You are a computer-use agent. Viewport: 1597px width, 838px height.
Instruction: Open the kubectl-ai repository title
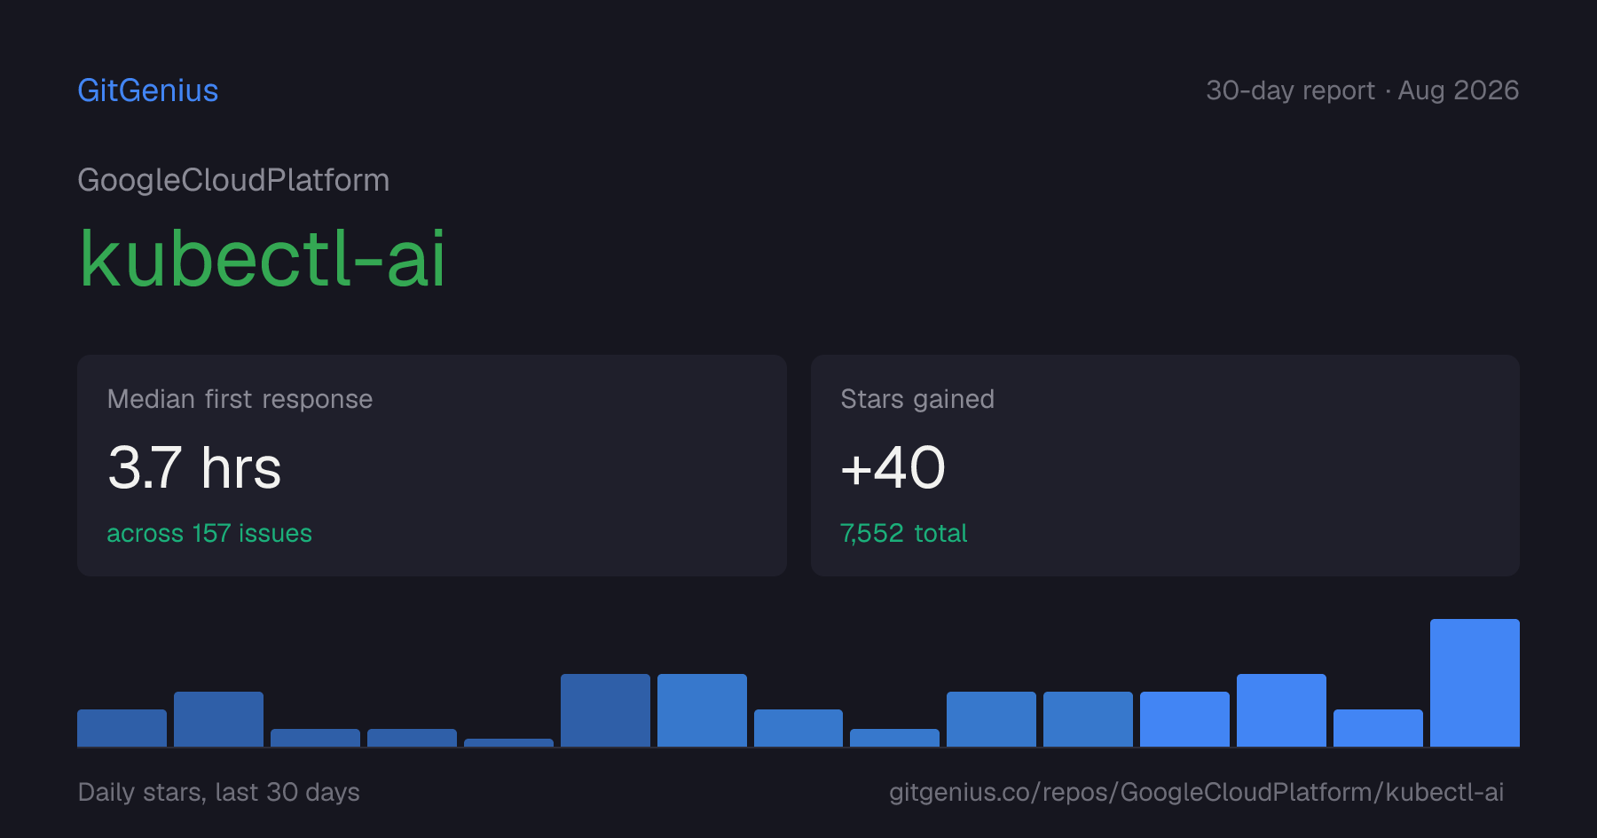[262, 258]
